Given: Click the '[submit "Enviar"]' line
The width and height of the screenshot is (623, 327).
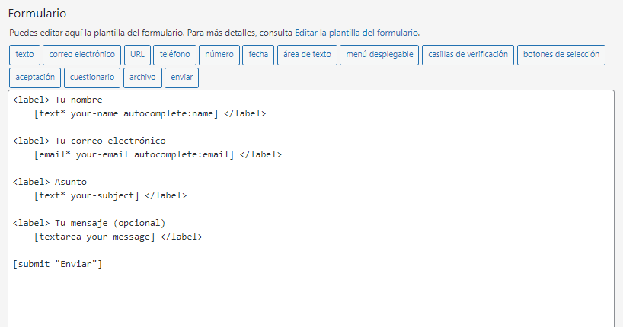Looking at the screenshot, I should pos(58,265).
